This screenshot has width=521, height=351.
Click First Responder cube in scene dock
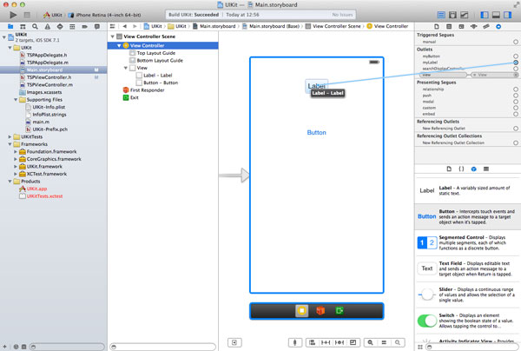(x=320, y=311)
